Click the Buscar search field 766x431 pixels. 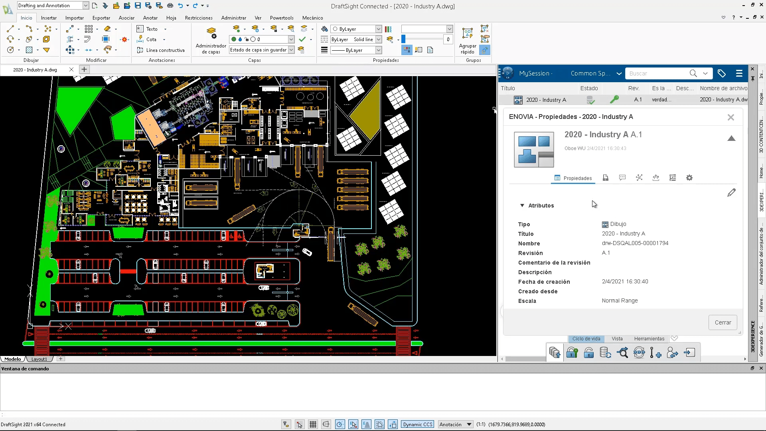tap(656, 73)
